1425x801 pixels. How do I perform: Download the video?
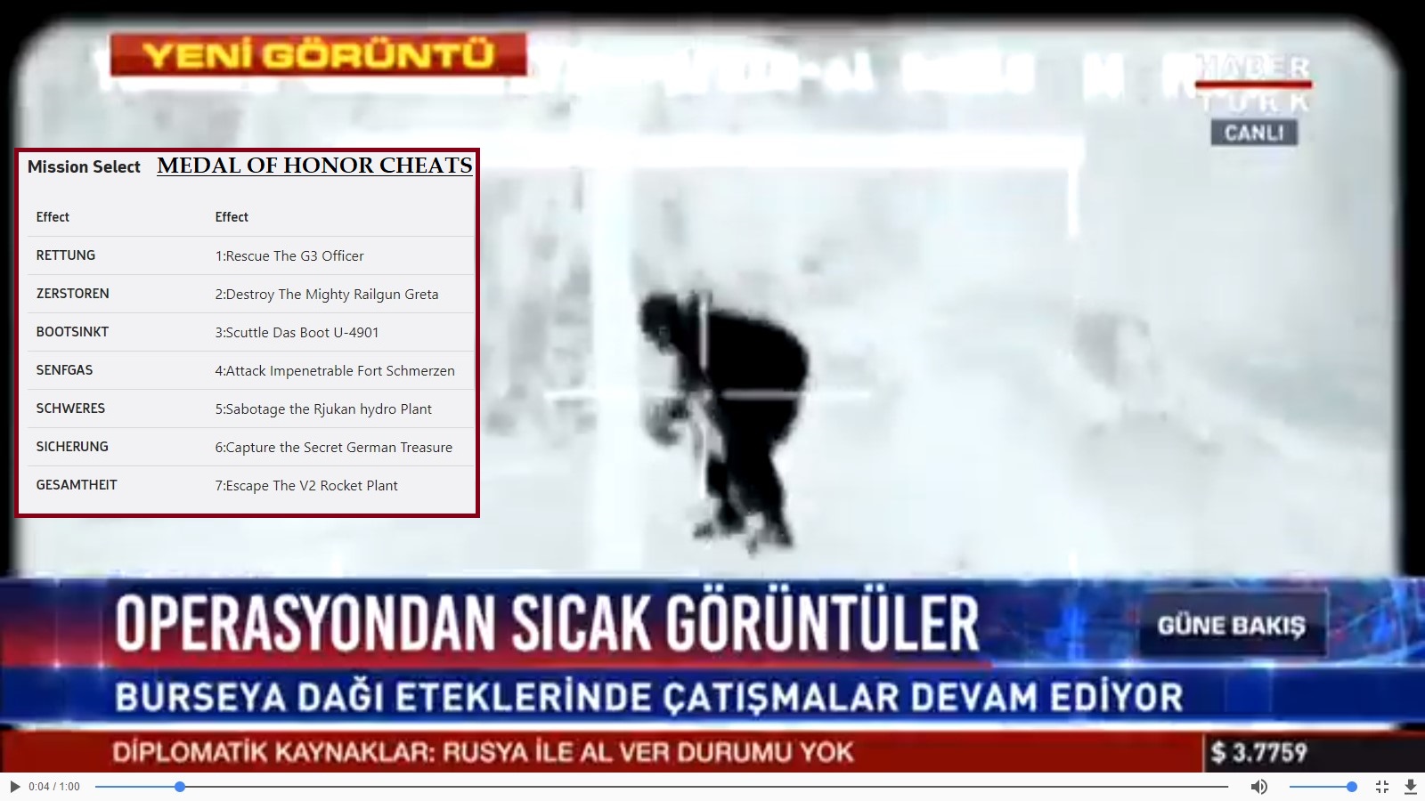pyautogui.click(x=1411, y=787)
